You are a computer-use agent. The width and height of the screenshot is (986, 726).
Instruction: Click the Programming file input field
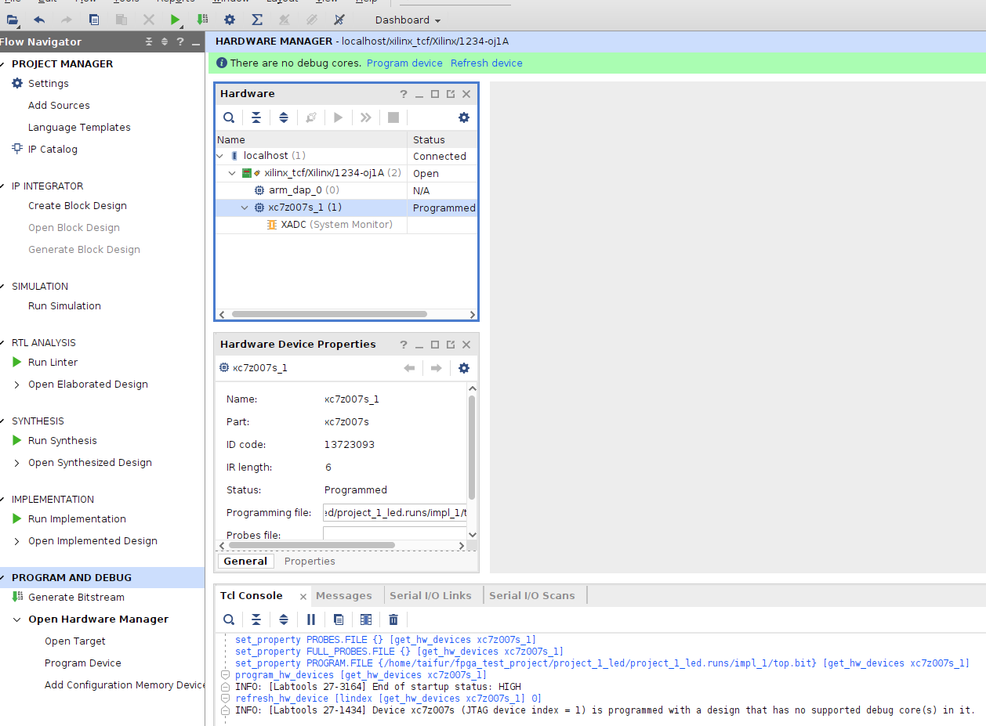[395, 513]
